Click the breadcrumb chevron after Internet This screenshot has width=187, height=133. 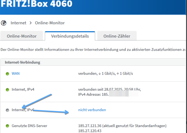tap(30, 23)
